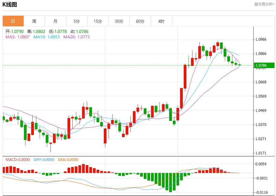Click the MA20 indicator label
Screen dimensions: 276x196
(x=76, y=37)
